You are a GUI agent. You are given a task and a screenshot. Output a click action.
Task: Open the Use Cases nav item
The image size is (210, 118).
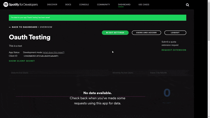coord(144,4)
